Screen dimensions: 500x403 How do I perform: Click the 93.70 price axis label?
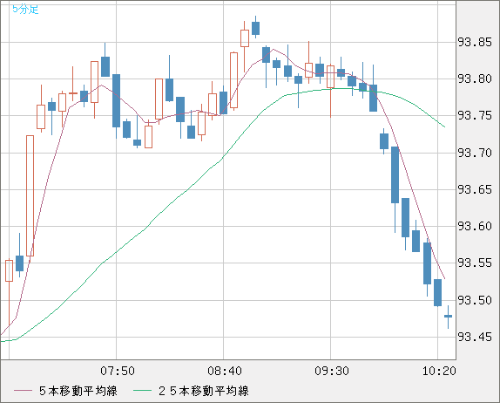coord(475,153)
